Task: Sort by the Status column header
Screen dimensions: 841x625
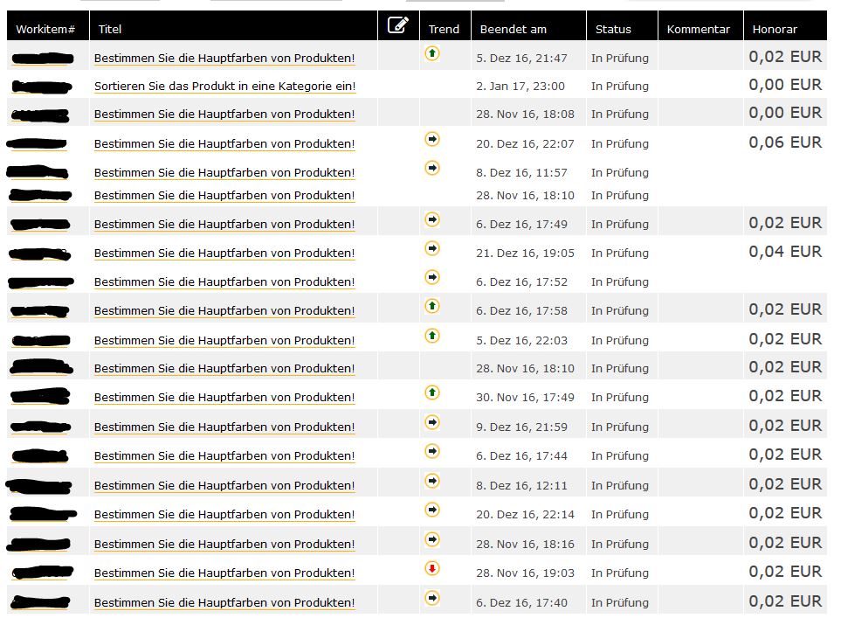Action: coord(613,29)
